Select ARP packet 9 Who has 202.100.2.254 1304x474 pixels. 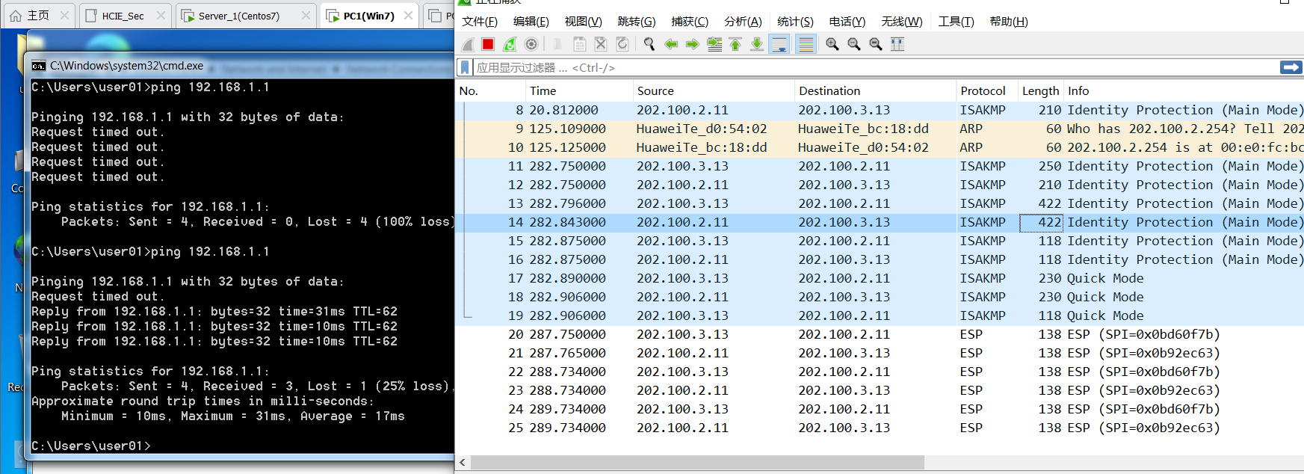click(x=880, y=129)
